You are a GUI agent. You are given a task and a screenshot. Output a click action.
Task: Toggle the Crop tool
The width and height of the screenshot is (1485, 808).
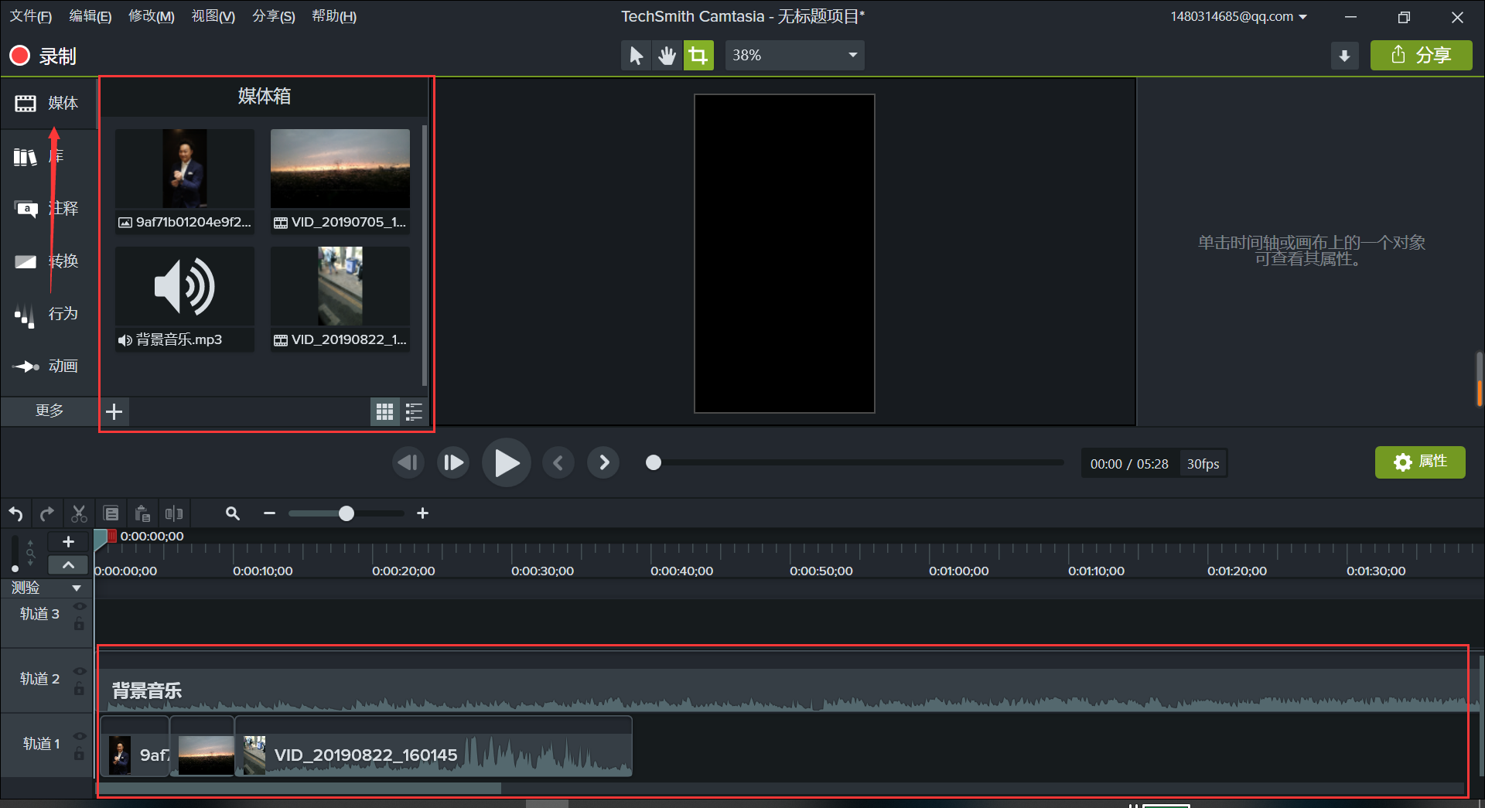point(698,56)
